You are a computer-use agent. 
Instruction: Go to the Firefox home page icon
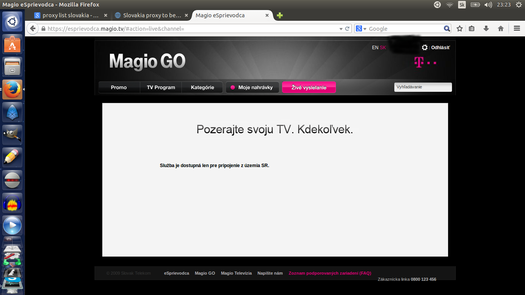tap(500, 28)
